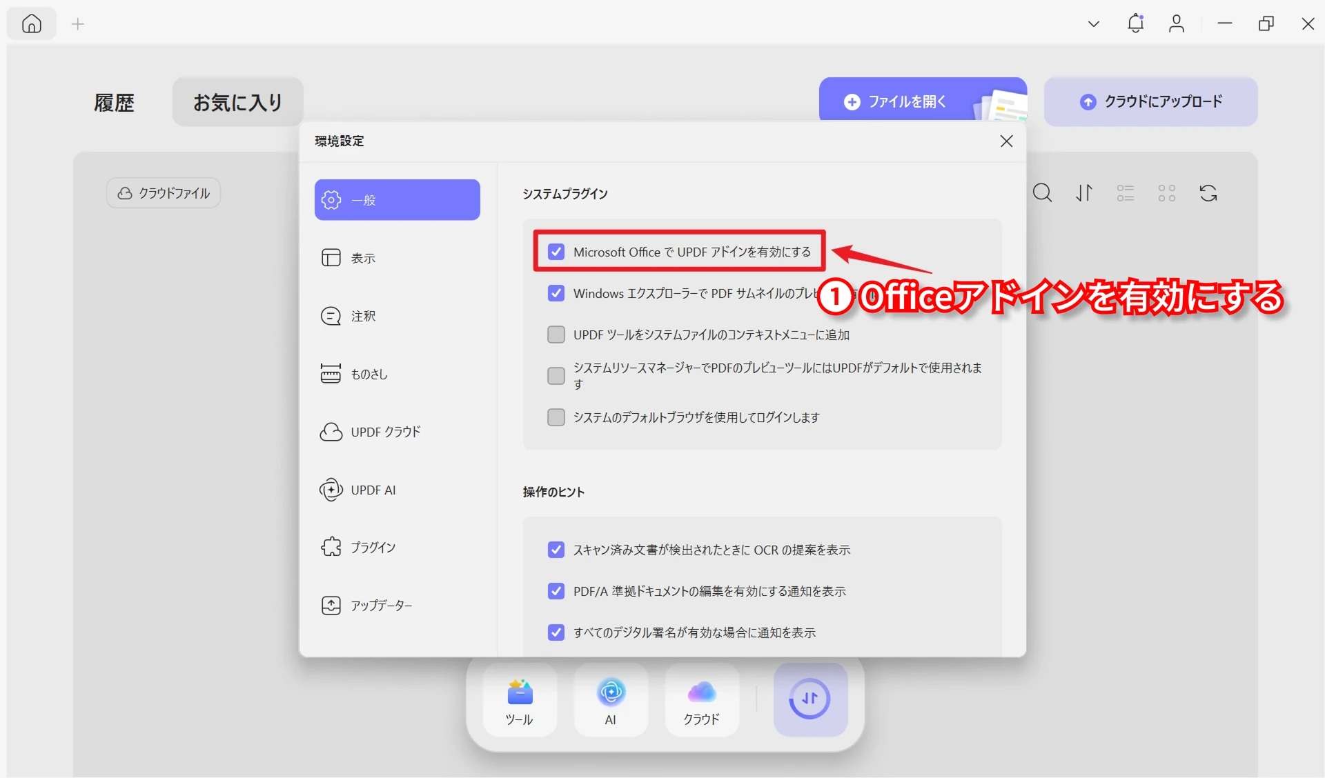This screenshot has height=778, width=1325.
Task: Expand the title bar dropdown chevron
Action: click(x=1094, y=24)
